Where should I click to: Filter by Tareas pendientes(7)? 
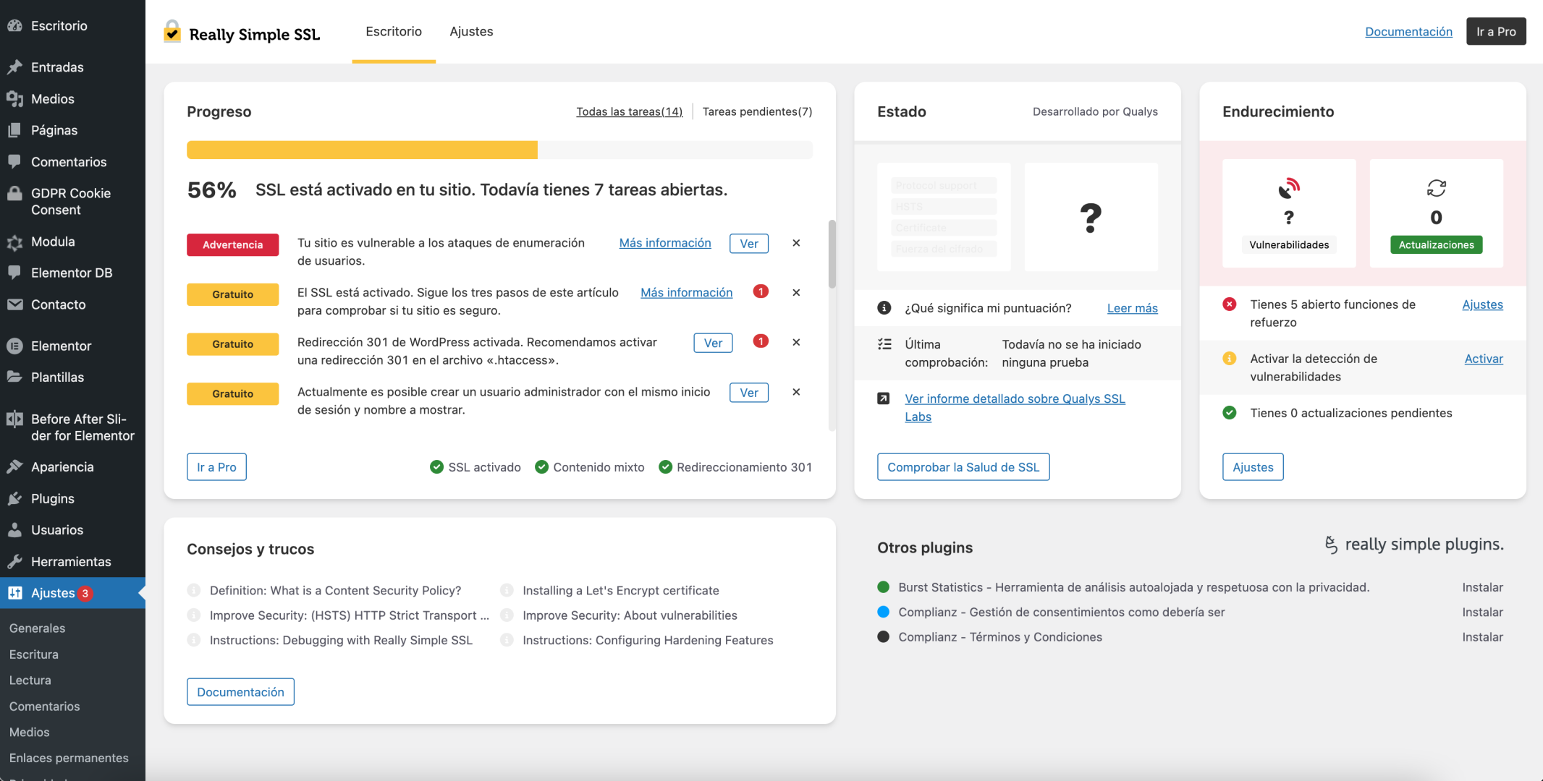[757, 111]
